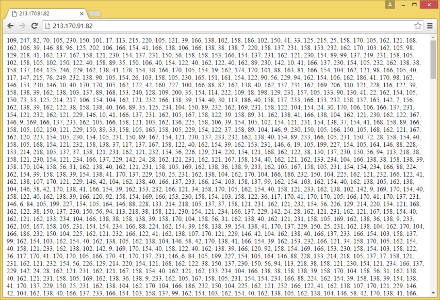Open the user profile button in title bar
440x300 pixels.
390,4
